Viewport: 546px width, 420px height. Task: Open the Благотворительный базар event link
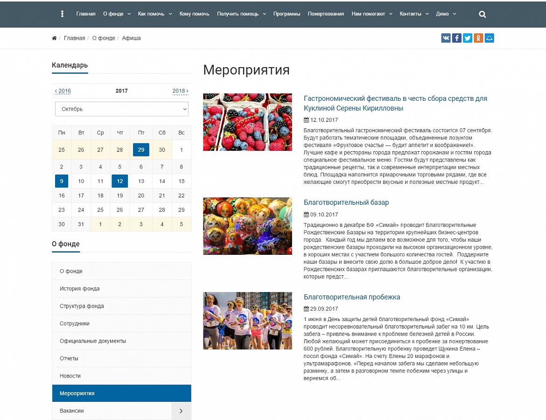pos(346,203)
